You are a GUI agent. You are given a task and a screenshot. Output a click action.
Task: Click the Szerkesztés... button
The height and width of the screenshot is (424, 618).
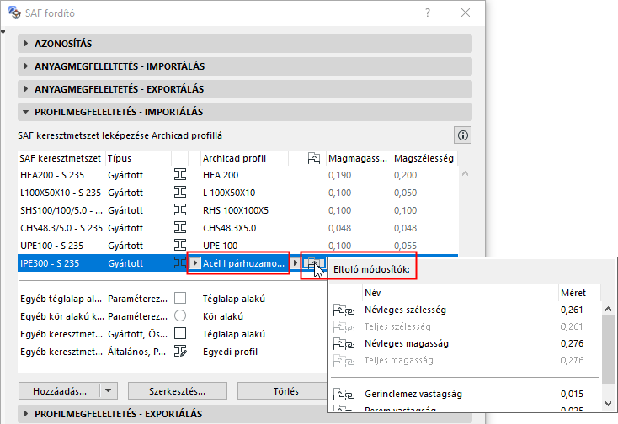[178, 391]
